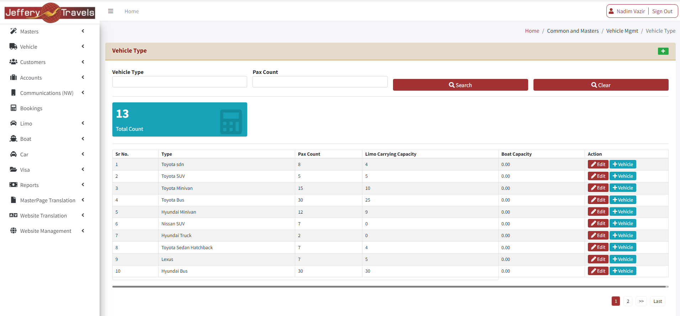Screen dimensions: 680x316
Task: Open the Home item in top navbar
Action: click(132, 11)
